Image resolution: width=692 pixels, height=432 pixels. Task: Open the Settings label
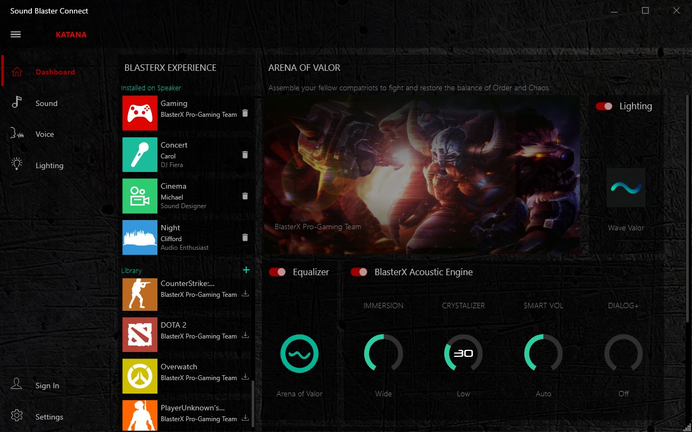(x=49, y=417)
